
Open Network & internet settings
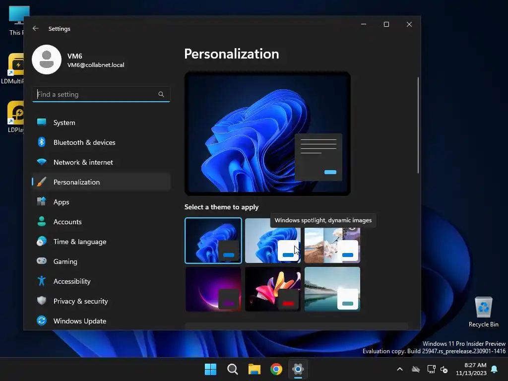point(101,162)
